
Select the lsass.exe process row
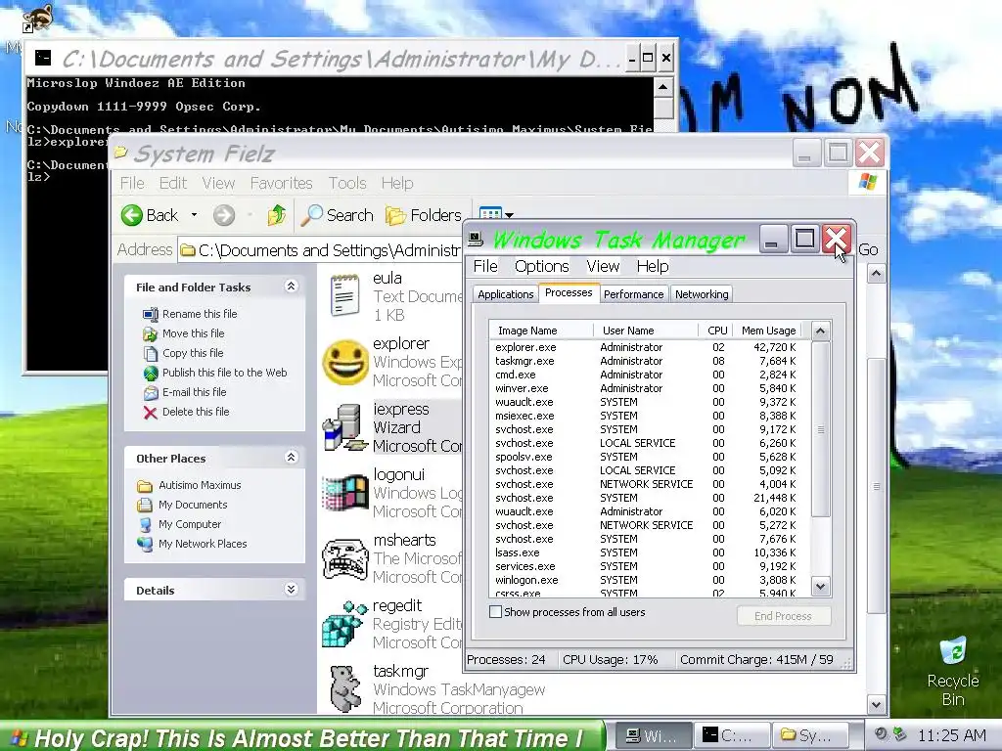click(650, 553)
